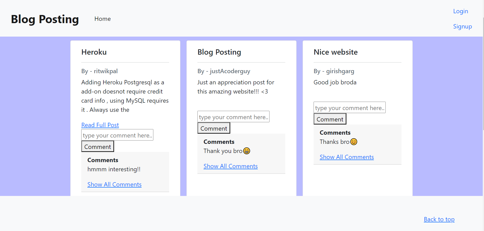Go to the Signup page
The height and width of the screenshot is (231, 484).
462,26
